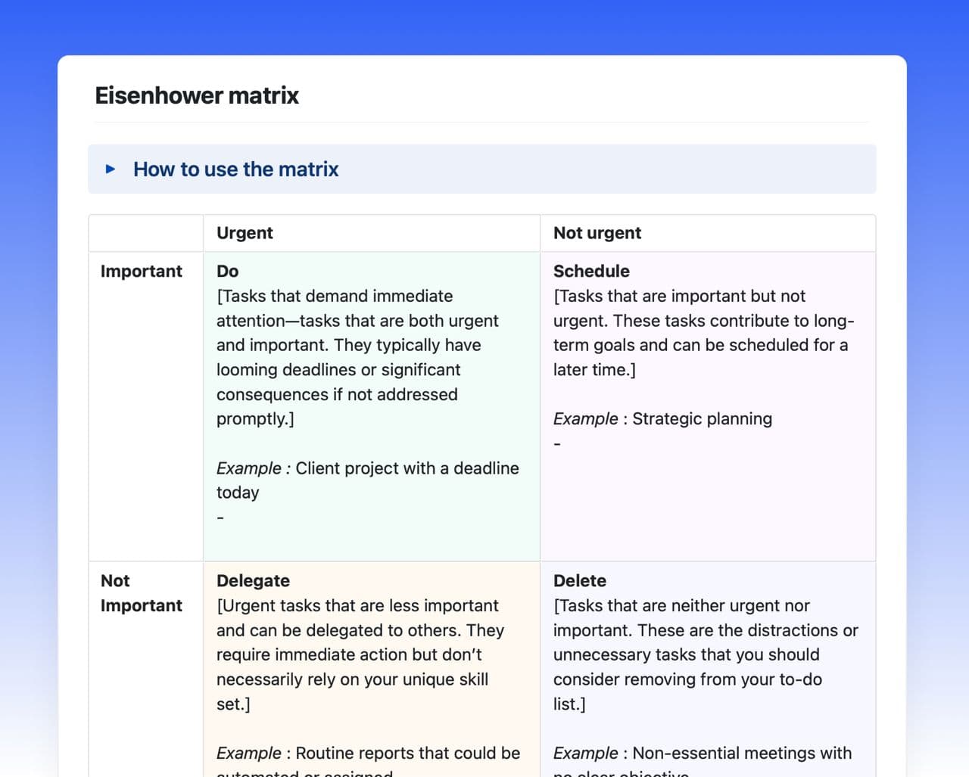Open the "How to use the matrix" section
Viewport: 969px width, 777px height.
(x=235, y=169)
